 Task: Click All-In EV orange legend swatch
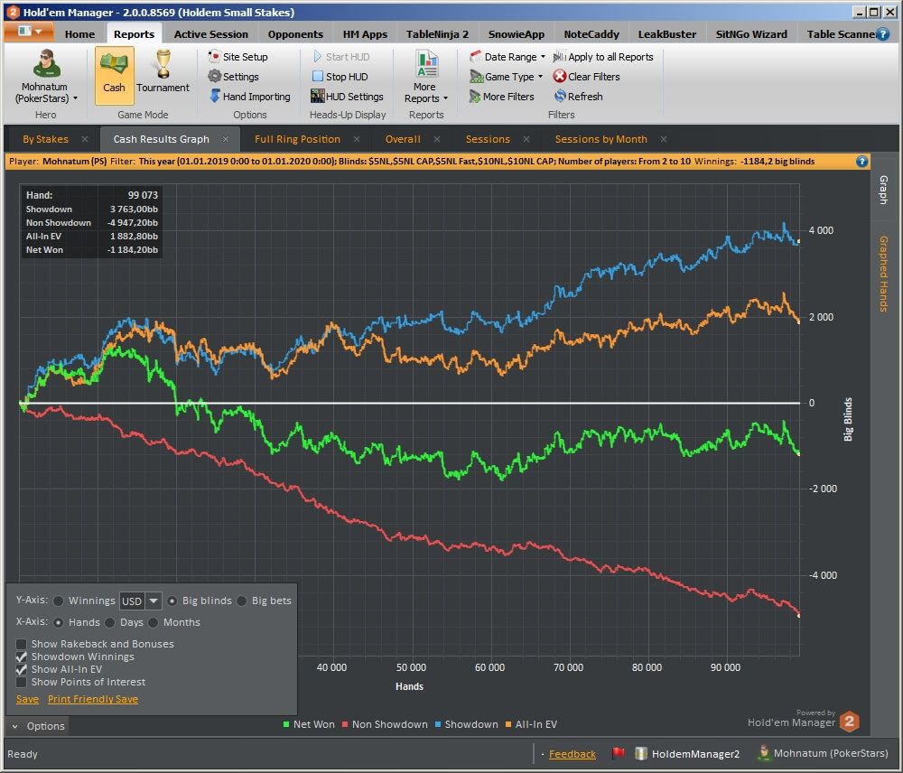508,724
